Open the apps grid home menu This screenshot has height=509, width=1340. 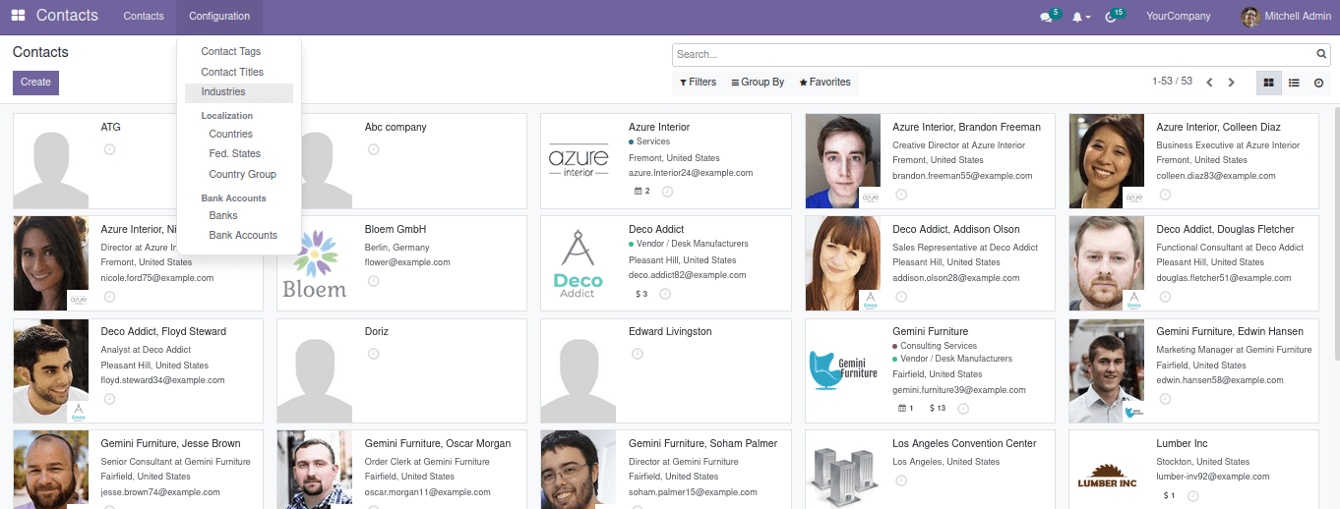(18, 16)
